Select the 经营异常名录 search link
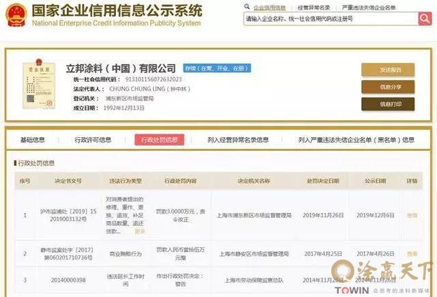The image size is (437, 297). pos(314,8)
